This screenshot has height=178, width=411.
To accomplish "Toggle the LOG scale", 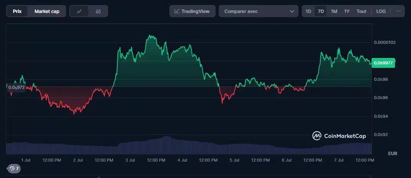I will [x=381, y=11].
